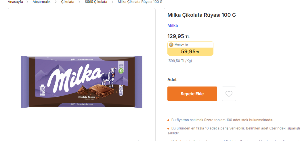This screenshot has height=141, width=300.
Task: Navigate to the Çikolata breadcrumb category
Action: [68, 2]
